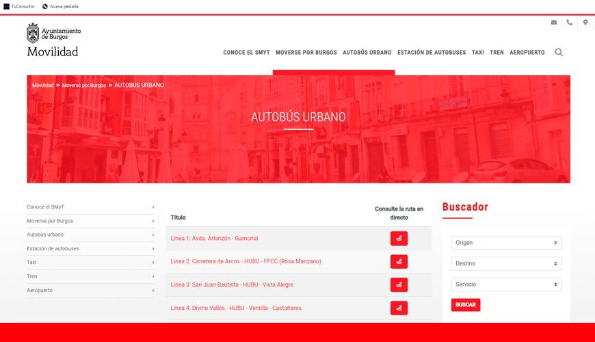Click Taxi sidebar item

(31, 262)
